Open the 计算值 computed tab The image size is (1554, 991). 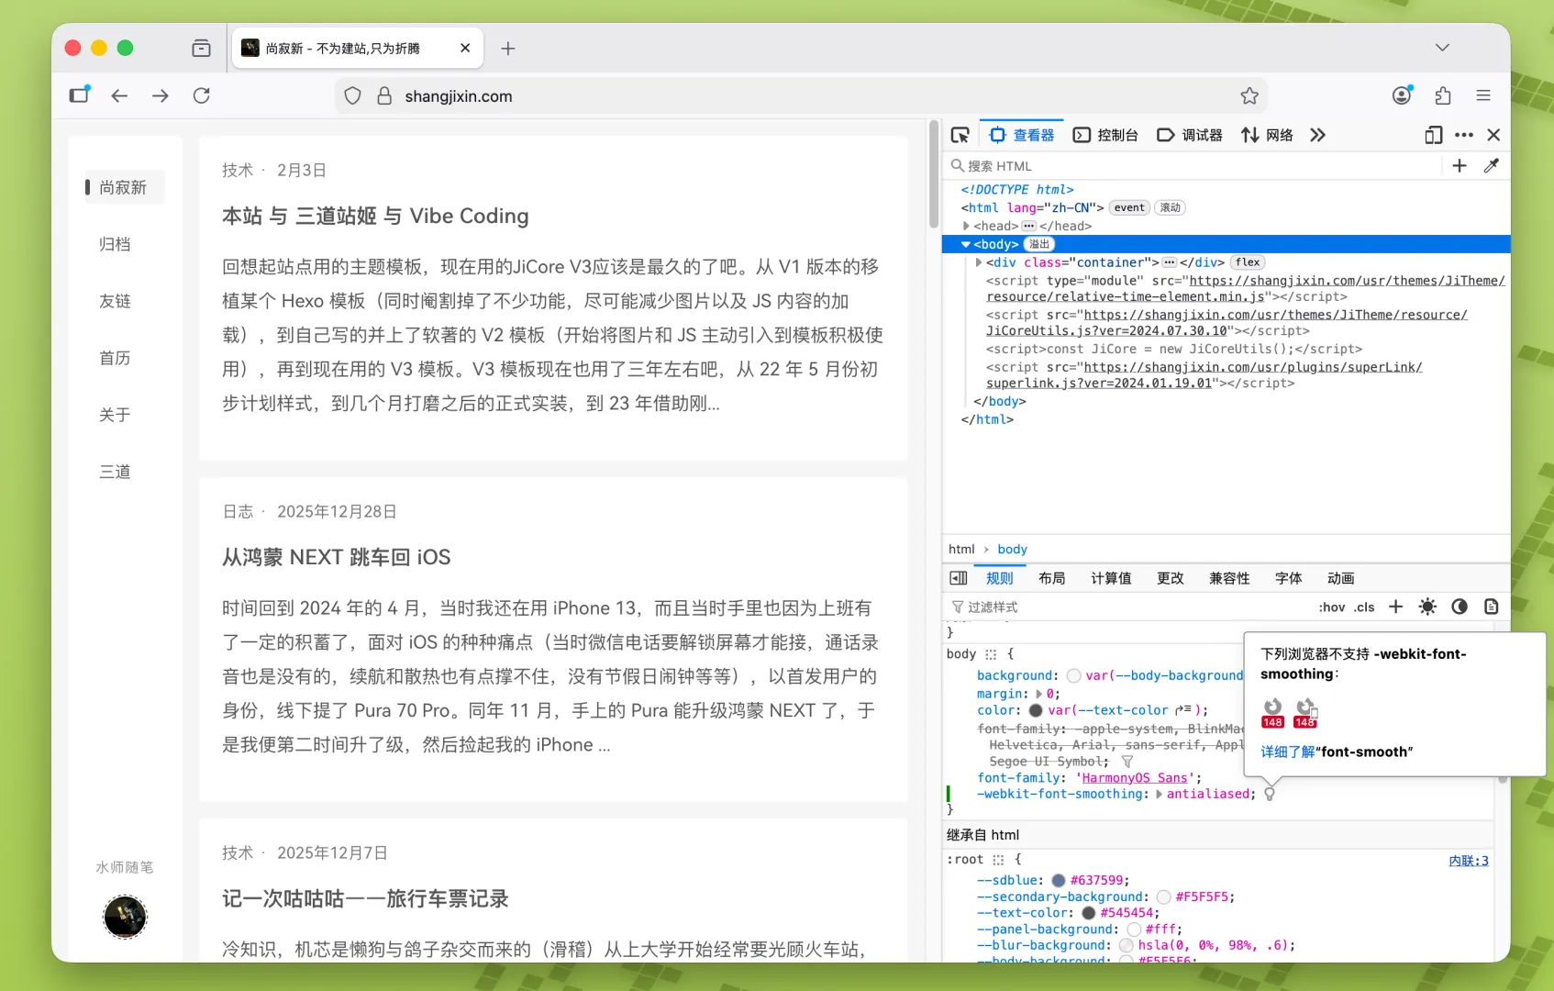pos(1110,578)
